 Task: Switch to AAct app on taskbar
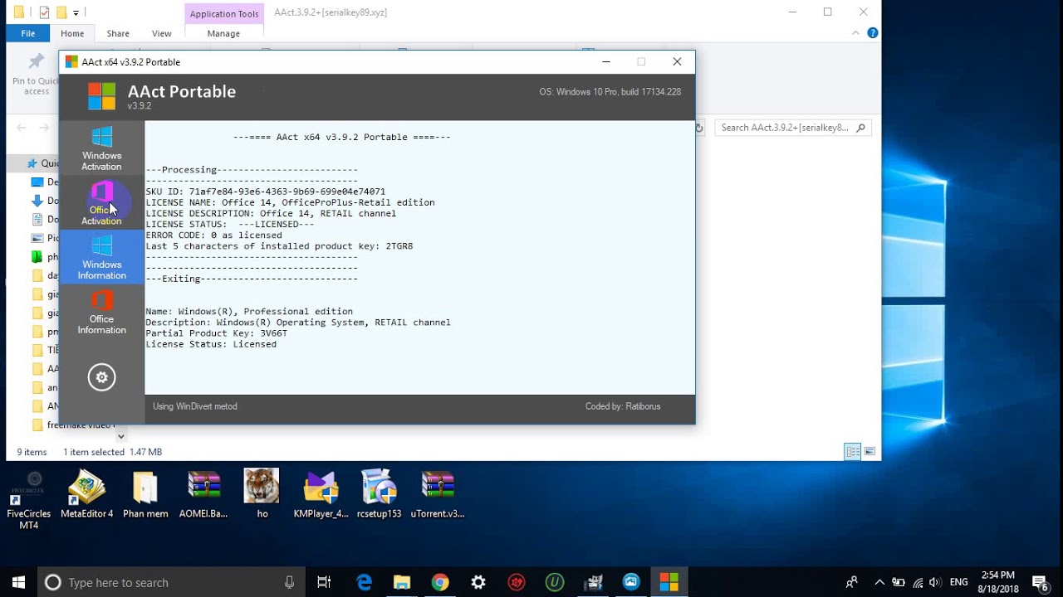[669, 582]
